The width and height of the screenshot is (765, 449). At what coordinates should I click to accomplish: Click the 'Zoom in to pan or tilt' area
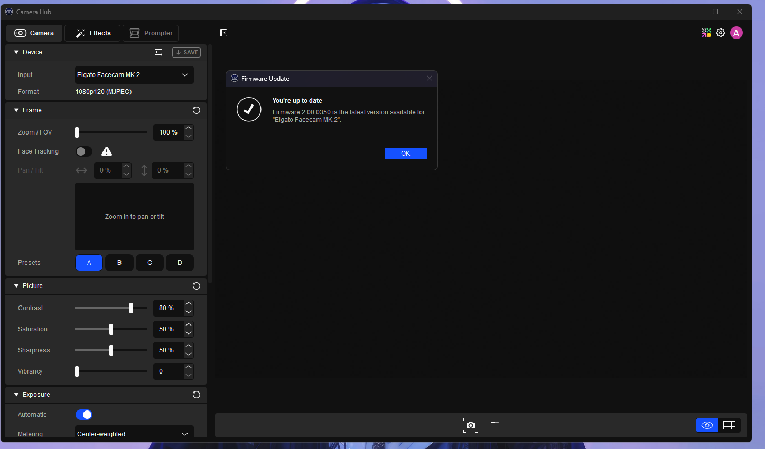click(x=134, y=217)
